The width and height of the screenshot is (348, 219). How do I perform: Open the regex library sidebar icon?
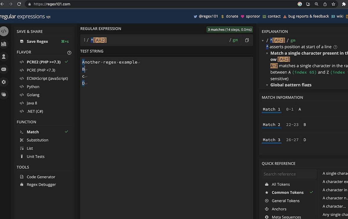(x=3, y=44)
